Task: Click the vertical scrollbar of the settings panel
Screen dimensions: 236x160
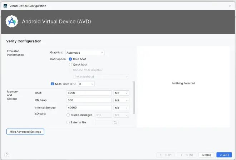Action: click(134, 97)
